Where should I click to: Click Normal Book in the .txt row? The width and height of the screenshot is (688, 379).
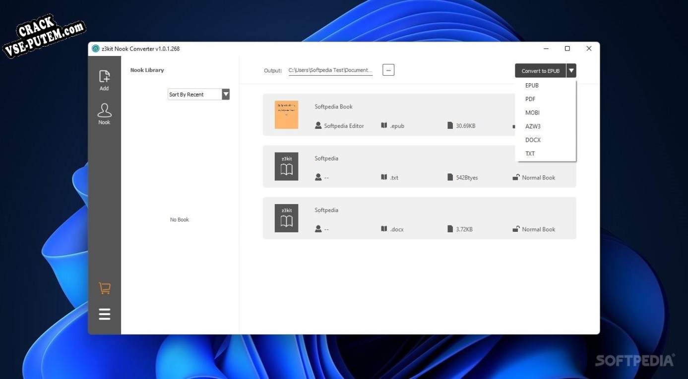(538, 177)
